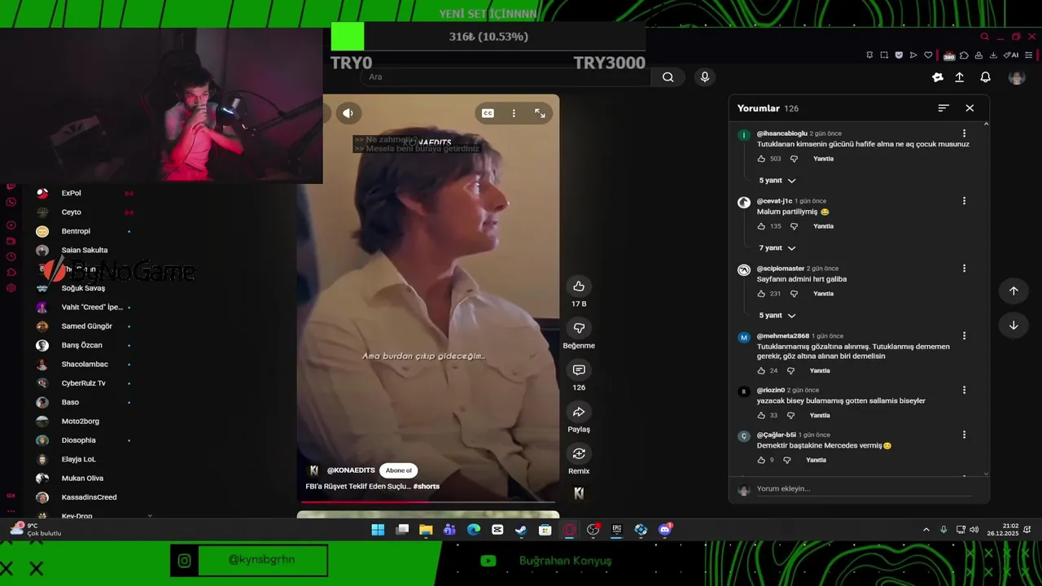Viewport: 1042px width, 586px height.
Task: Open the YouTube create sparkle icon
Action: [x=938, y=77]
